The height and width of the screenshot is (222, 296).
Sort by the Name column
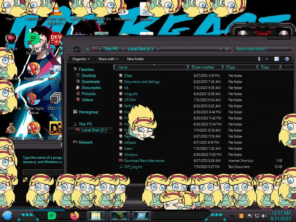(151, 67)
